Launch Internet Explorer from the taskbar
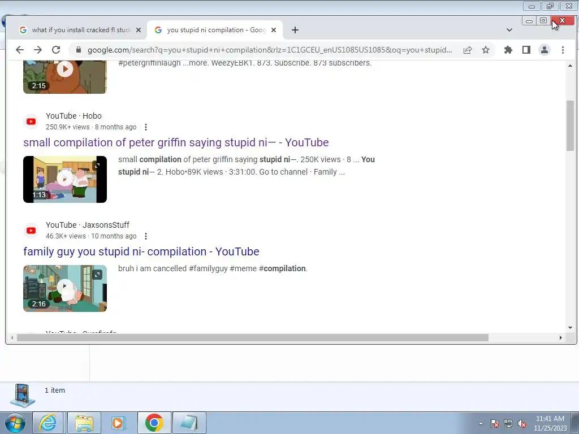 pos(48,423)
